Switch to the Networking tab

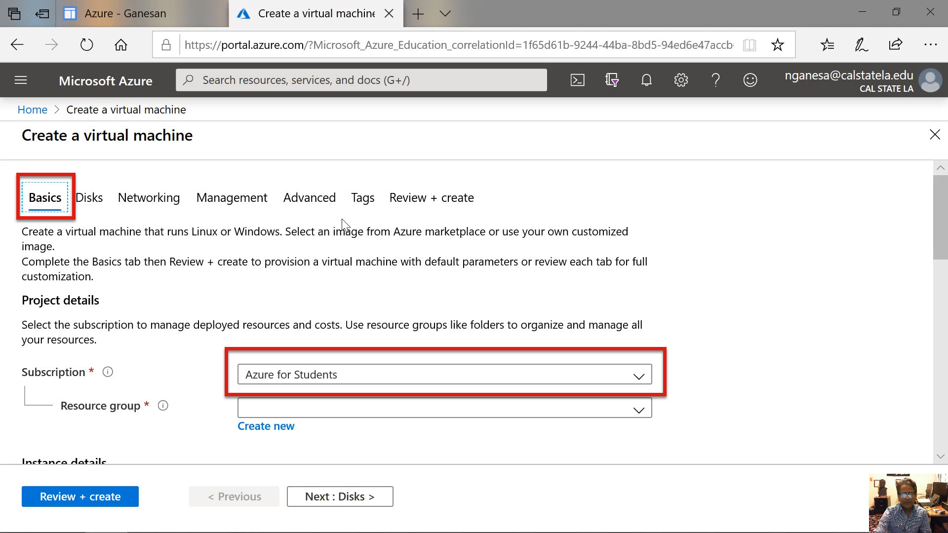pyautogui.click(x=149, y=198)
